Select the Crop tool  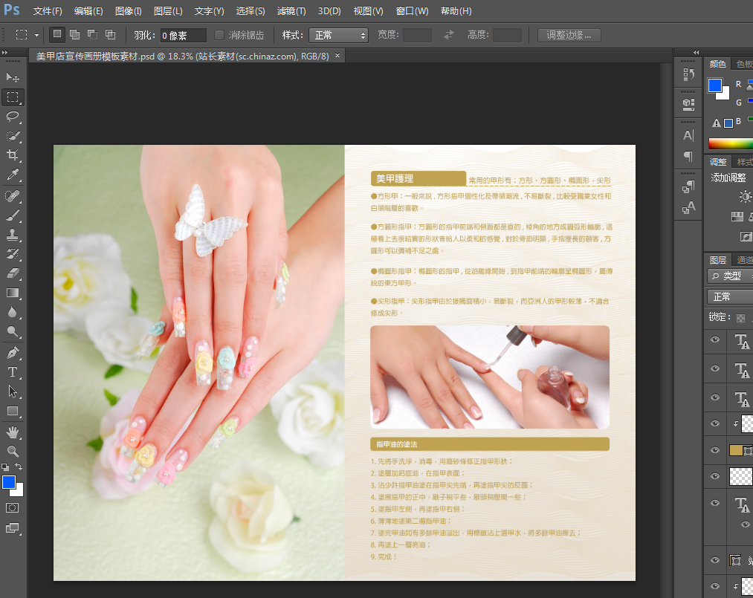[x=13, y=155]
